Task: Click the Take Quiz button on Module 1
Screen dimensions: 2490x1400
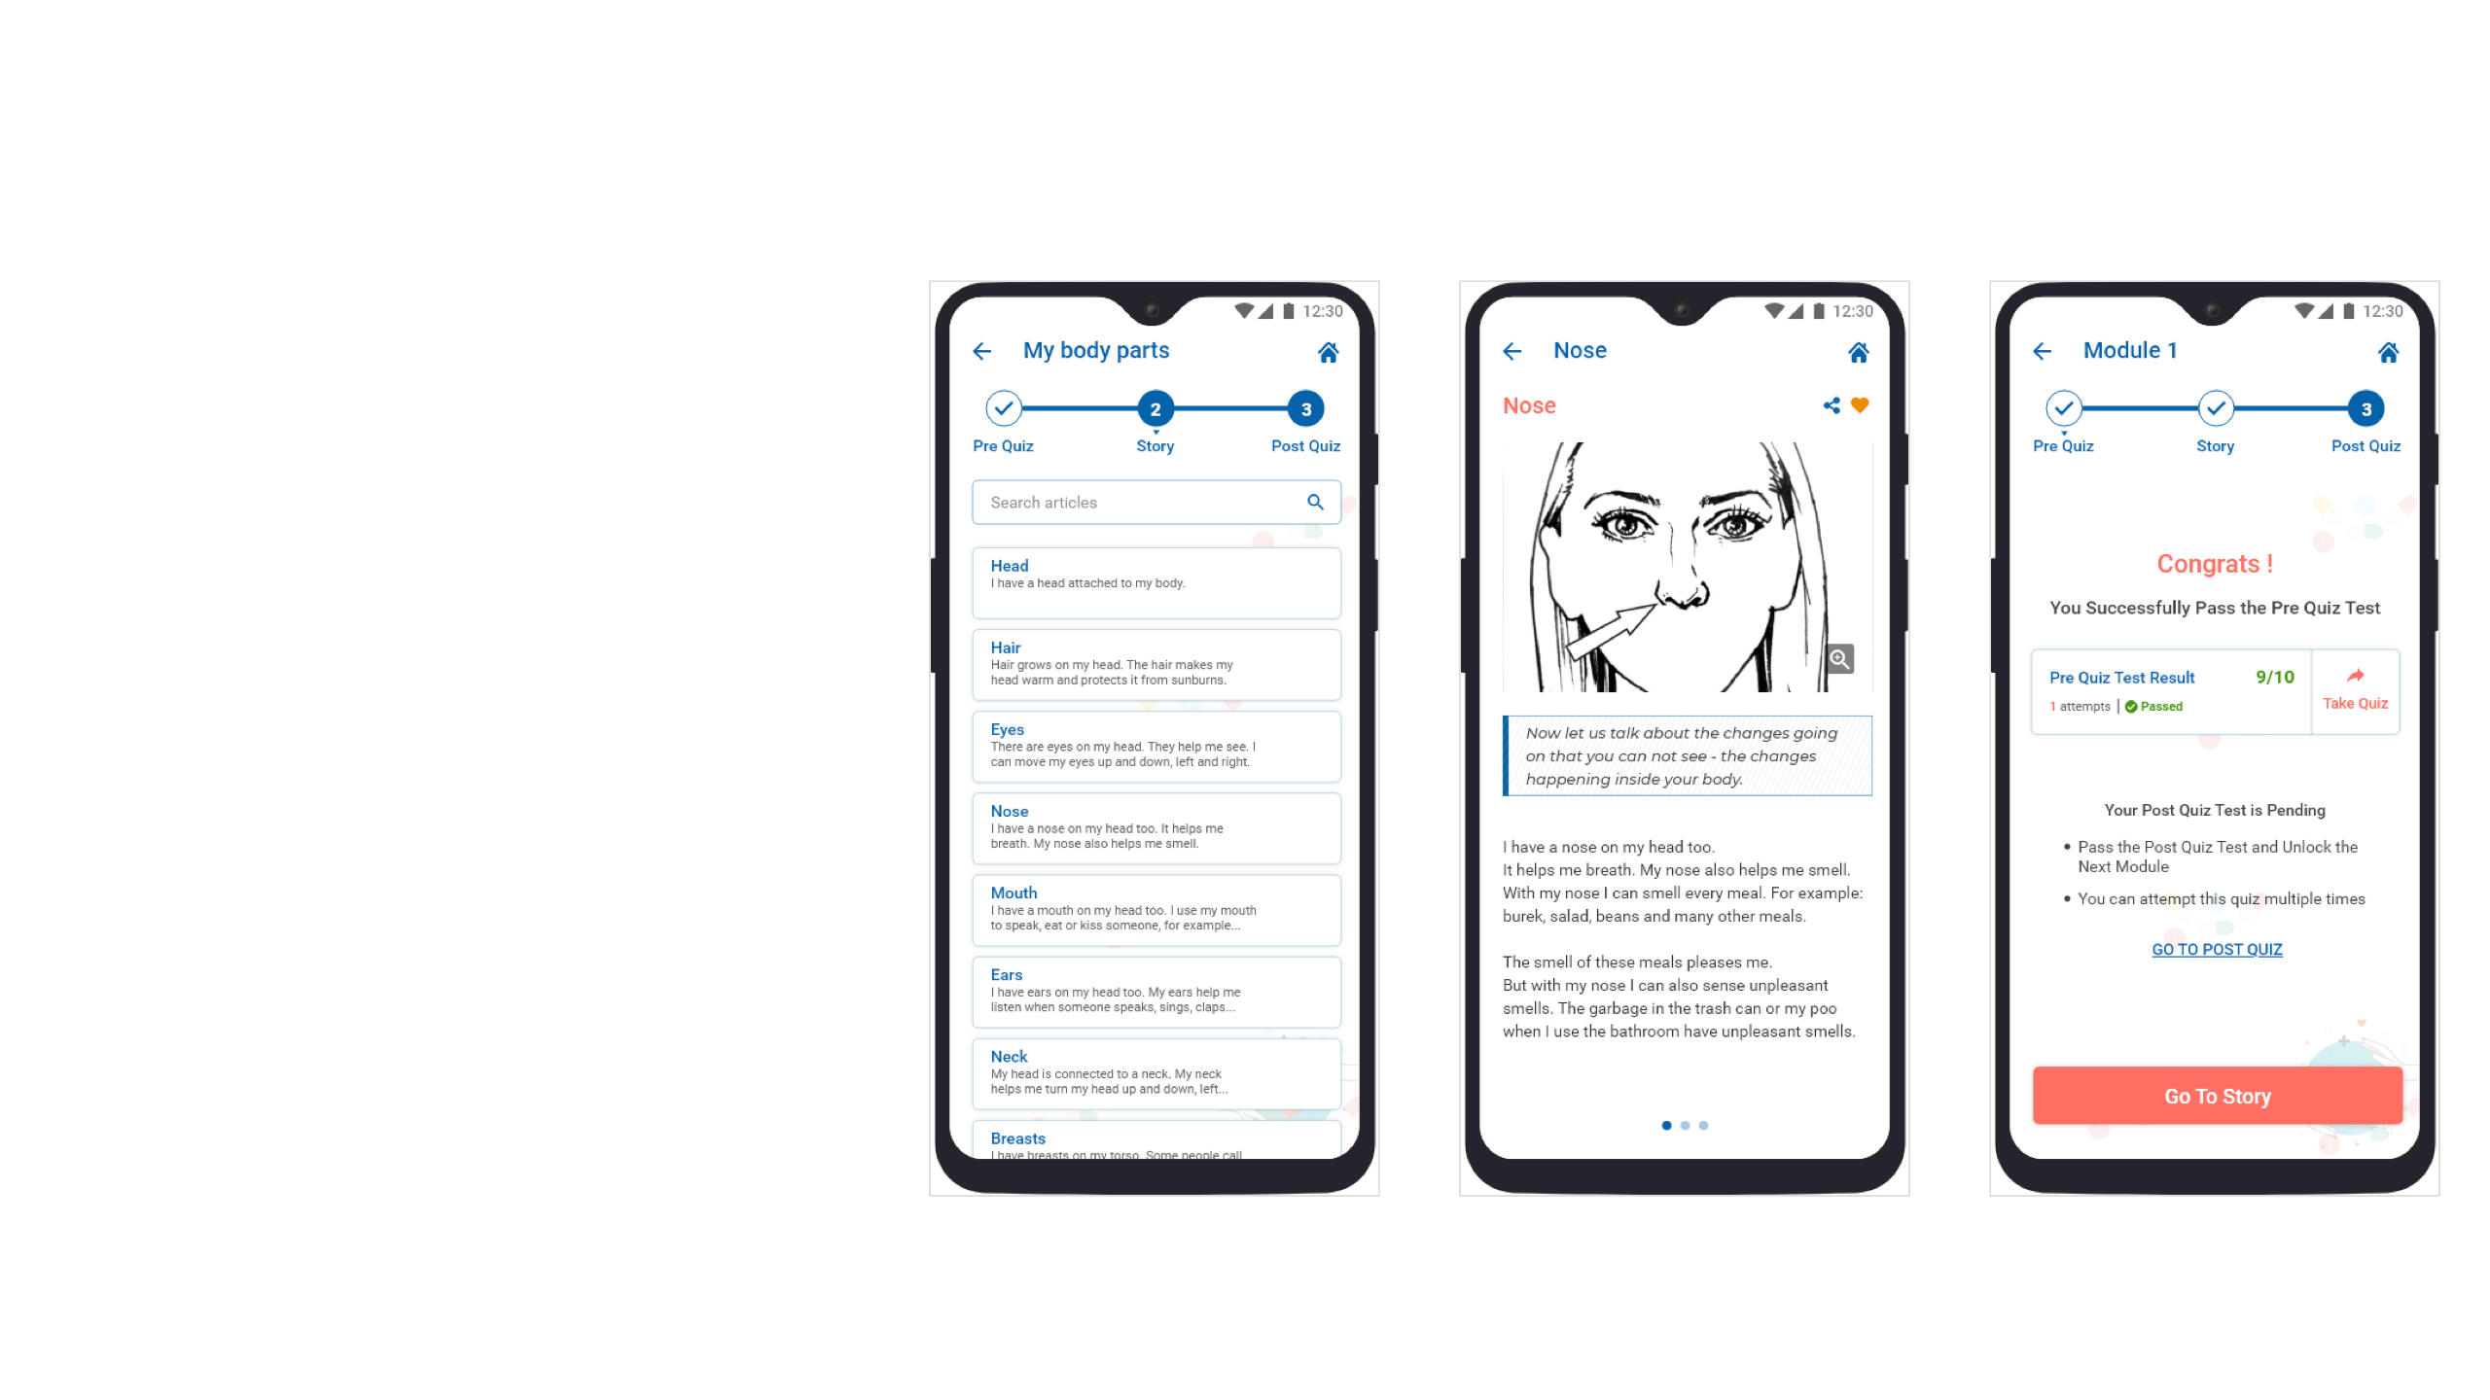Action: click(x=2357, y=689)
